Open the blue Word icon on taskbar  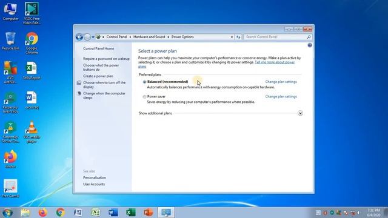[113, 213]
